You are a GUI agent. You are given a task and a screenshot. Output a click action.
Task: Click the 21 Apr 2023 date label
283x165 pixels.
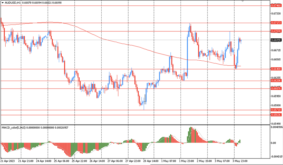(x=8, y=161)
